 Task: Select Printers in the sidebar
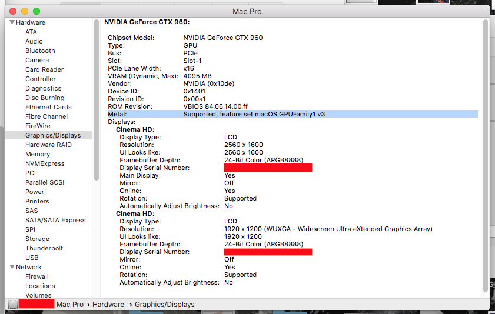37,201
